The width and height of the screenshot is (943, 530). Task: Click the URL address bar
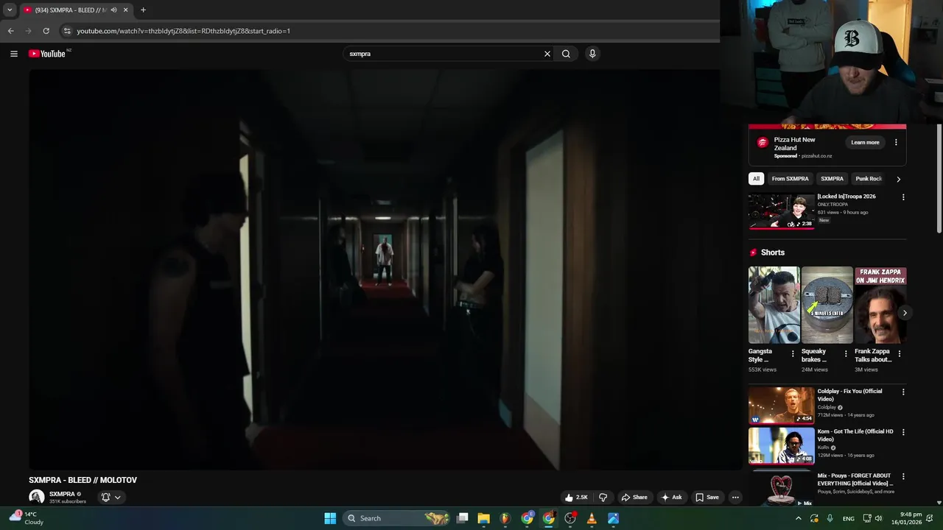click(390, 31)
